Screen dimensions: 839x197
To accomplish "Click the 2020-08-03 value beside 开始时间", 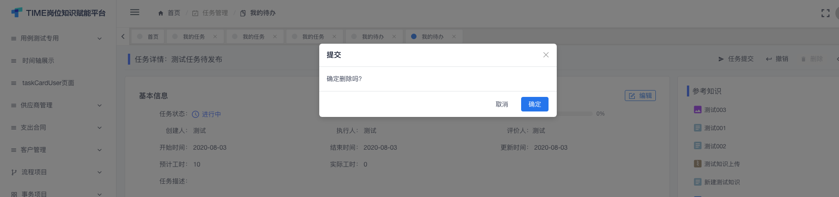I will click(x=210, y=147).
